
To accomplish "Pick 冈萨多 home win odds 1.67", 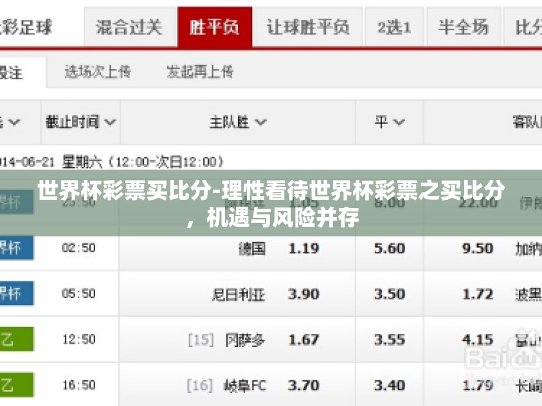I will click(303, 340).
